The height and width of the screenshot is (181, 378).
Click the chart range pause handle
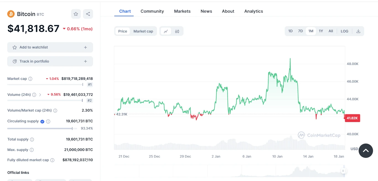coord(343,171)
